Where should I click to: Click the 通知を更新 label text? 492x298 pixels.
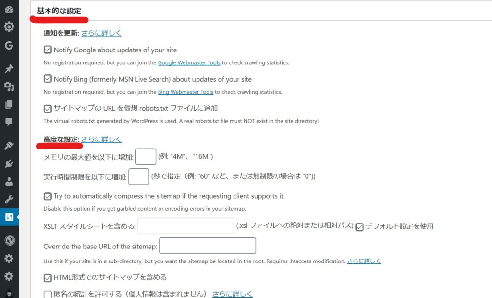[61, 33]
